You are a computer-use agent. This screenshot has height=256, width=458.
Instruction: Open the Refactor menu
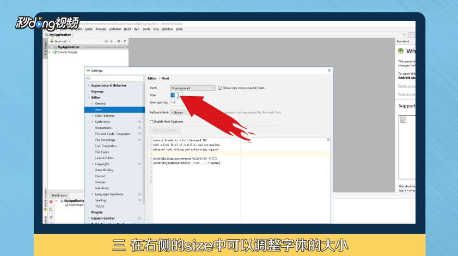(x=115, y=29)
